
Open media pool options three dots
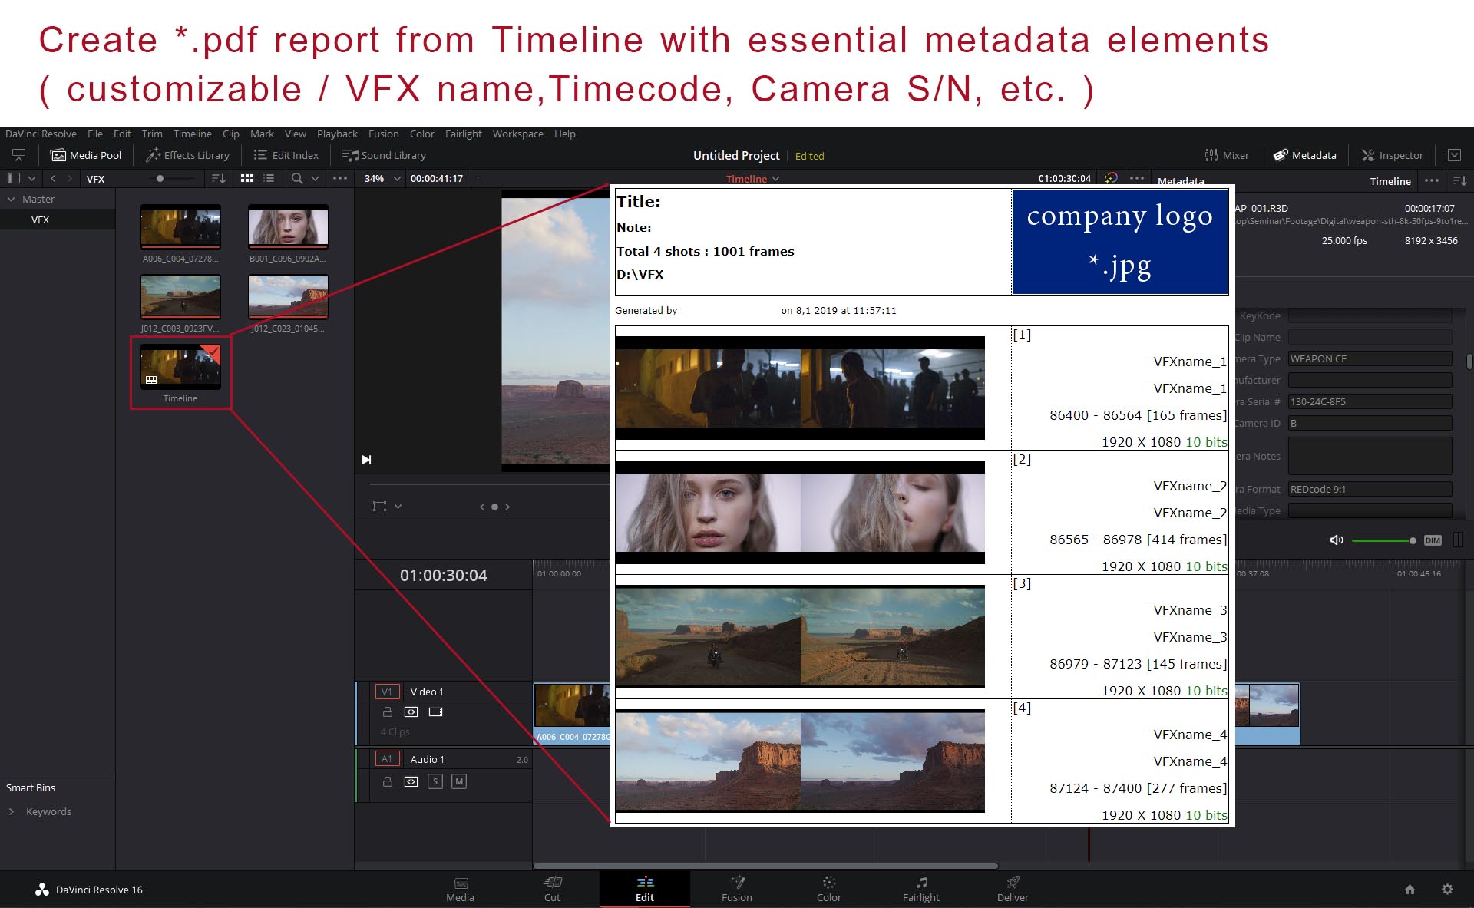[x=340, y=178]
